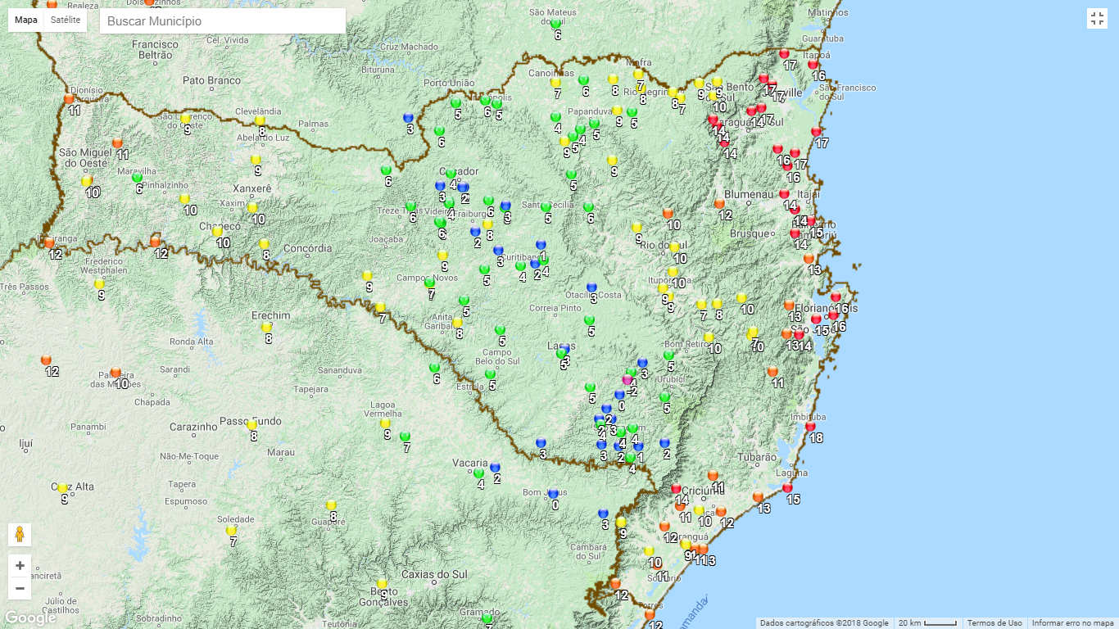
Task: Select green marker 7 near Lagoa Vermelha
Action: point(405,437)
